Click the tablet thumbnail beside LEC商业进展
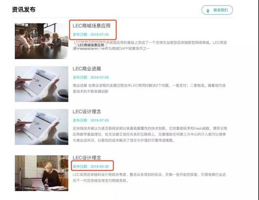The width and height of the screenshot is (259, 200). point(42,84)
